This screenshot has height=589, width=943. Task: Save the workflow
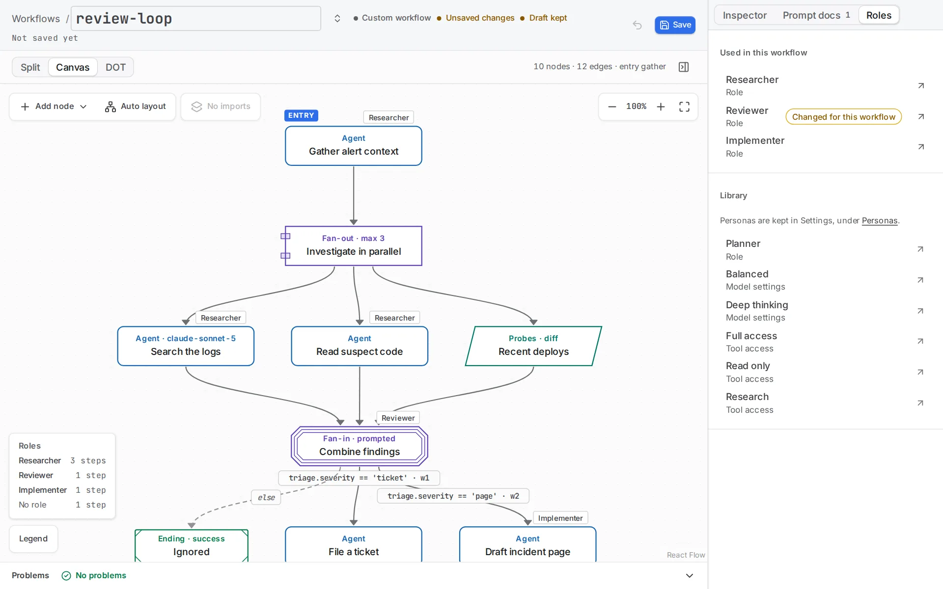[675, 25]
